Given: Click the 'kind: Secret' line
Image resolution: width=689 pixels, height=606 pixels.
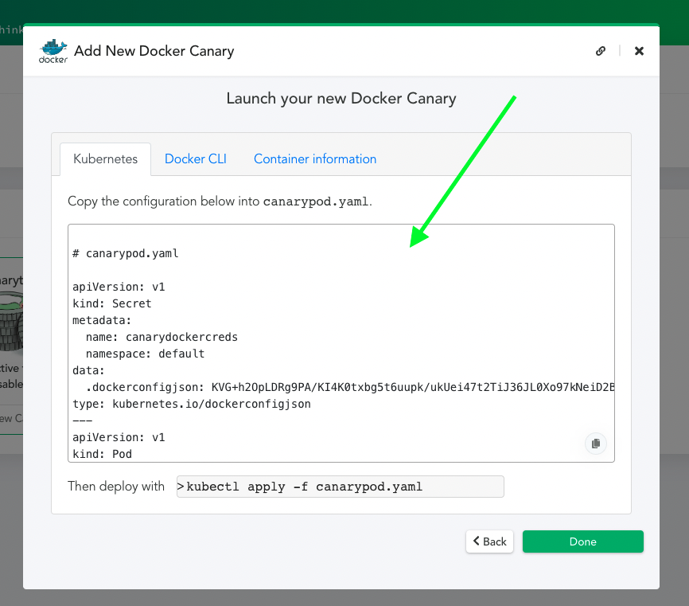Looking at the screenshot, I should click(111, 303).
